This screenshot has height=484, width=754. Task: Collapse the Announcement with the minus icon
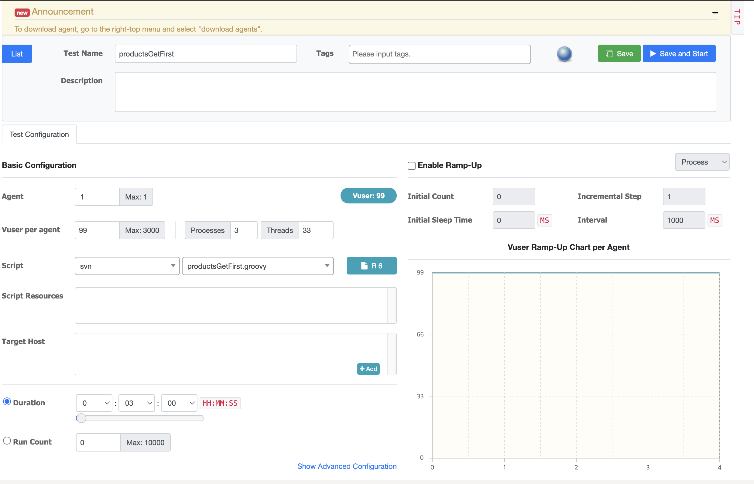715,12
